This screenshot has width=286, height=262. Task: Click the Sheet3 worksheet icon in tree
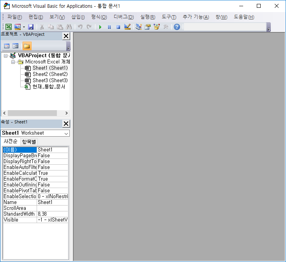[28, 81]
